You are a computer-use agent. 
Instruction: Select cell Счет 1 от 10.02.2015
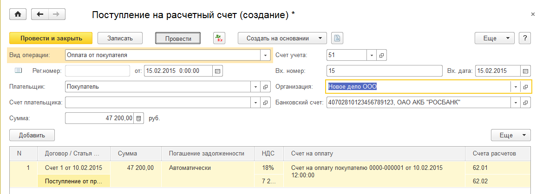coord(73,168)
